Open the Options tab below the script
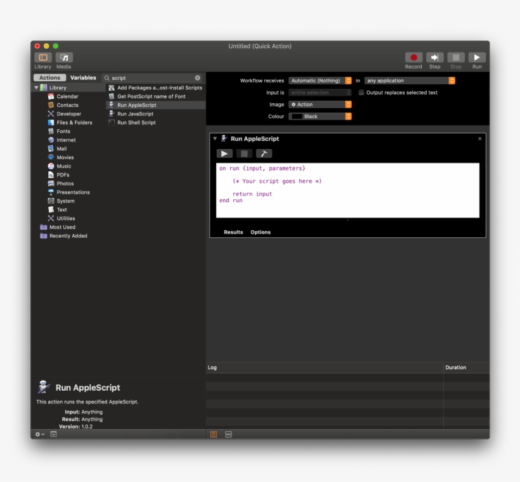Image resolution: width=520 pixels, height=482 pixels. pos(260,231)
